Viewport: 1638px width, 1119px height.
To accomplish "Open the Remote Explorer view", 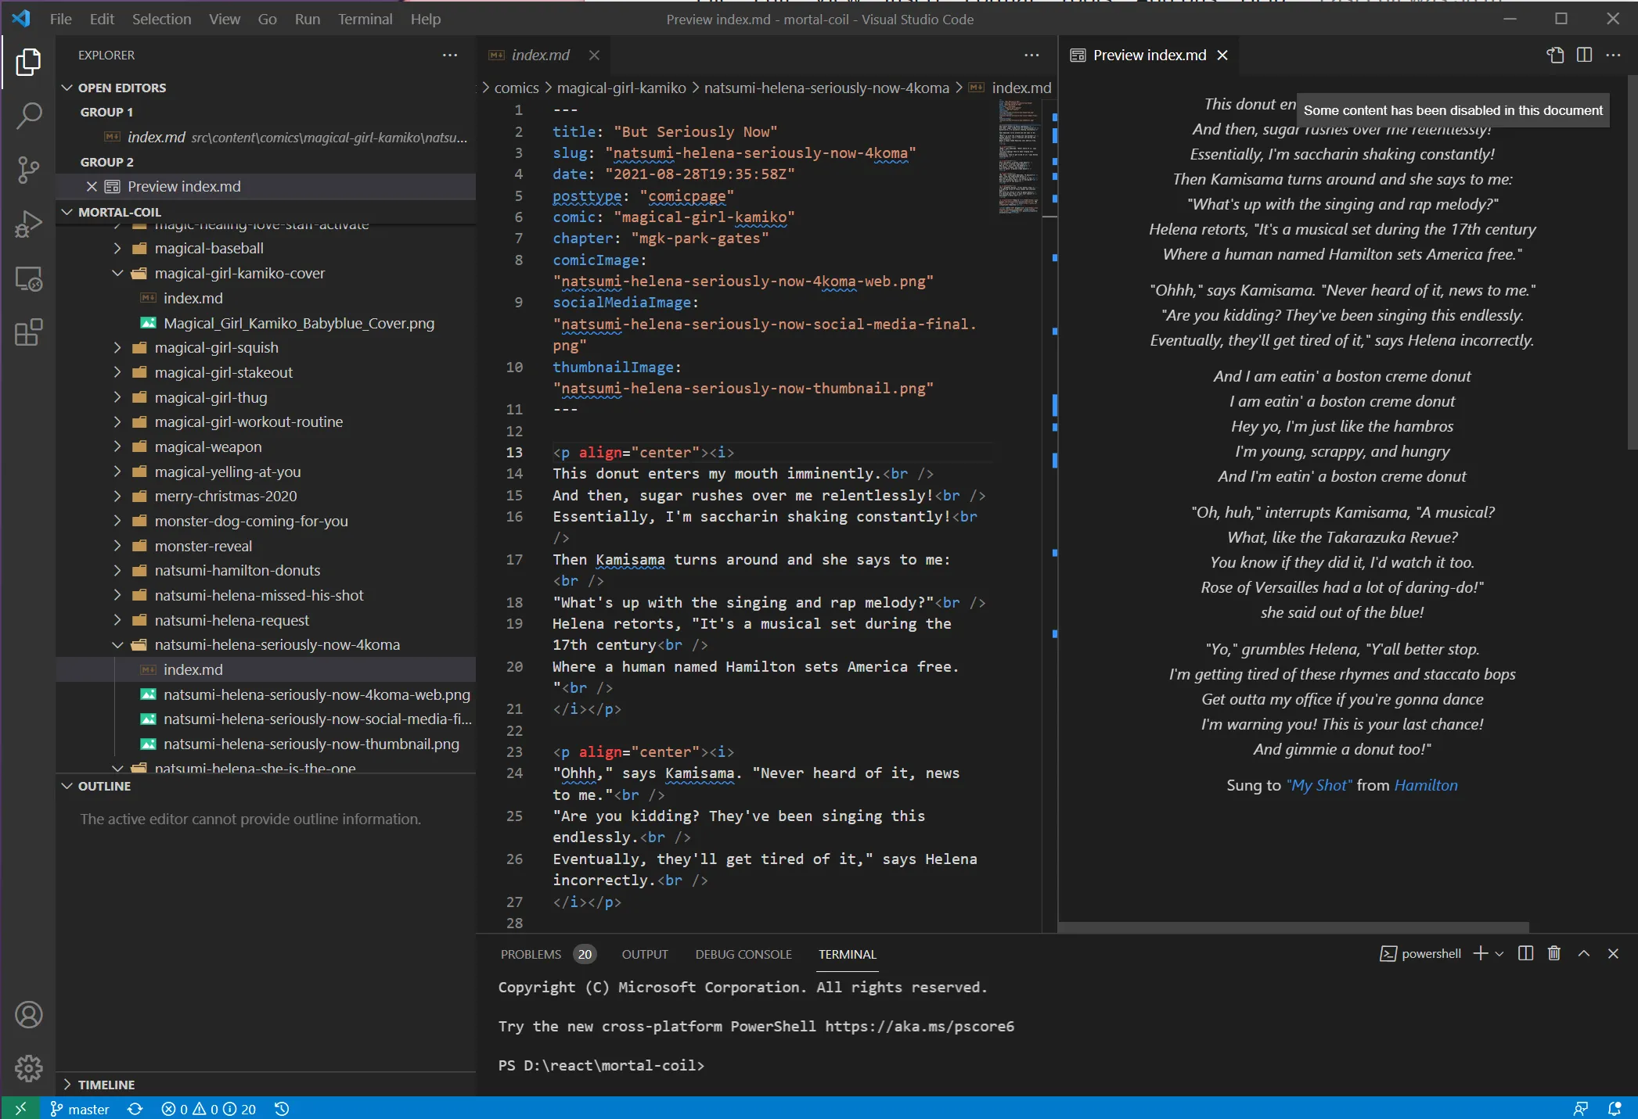I will click(x=29, y=279).
